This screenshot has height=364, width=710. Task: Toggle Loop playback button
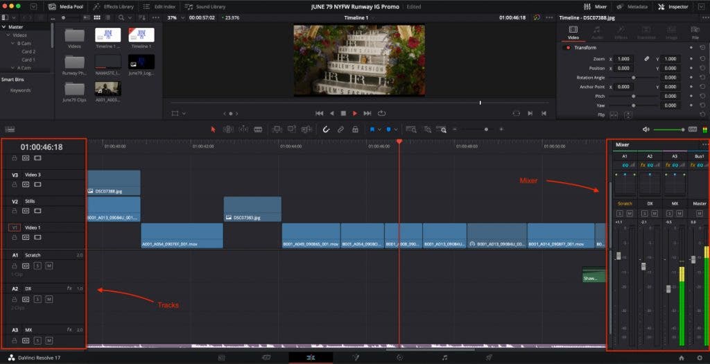[382, 114]
